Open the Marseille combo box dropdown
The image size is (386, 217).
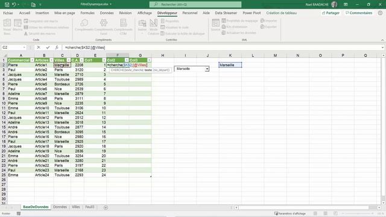click(x=207, y=69)
